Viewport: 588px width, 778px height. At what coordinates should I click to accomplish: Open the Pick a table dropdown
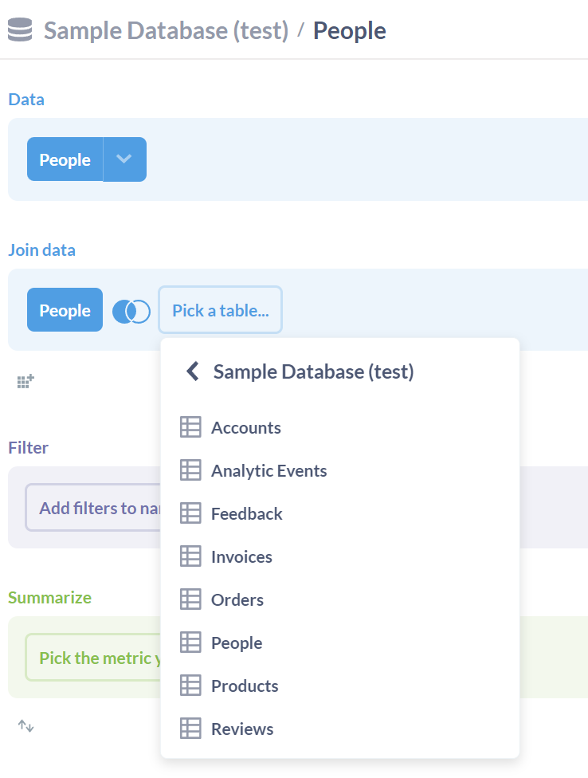click(x=220, y=310)
